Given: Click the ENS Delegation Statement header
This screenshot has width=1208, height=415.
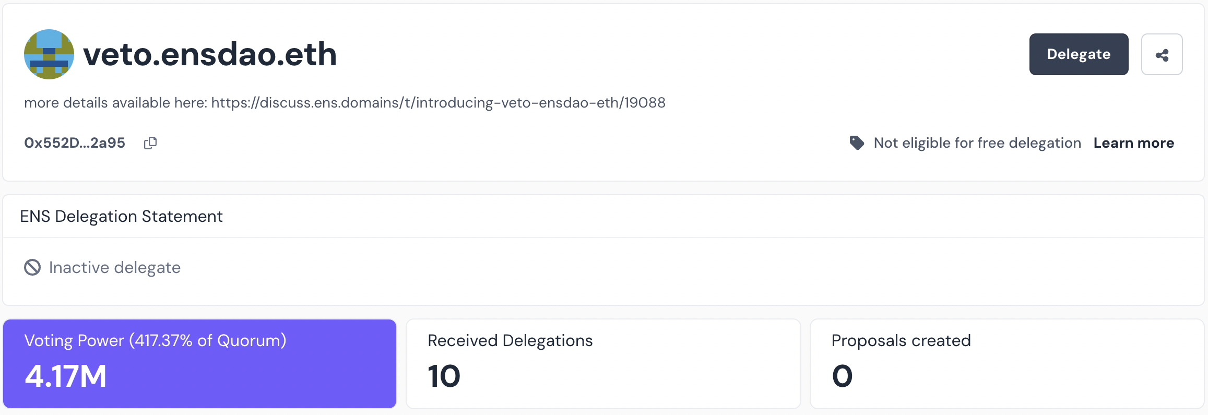Looking at the screenshot, I should point(121,216).
